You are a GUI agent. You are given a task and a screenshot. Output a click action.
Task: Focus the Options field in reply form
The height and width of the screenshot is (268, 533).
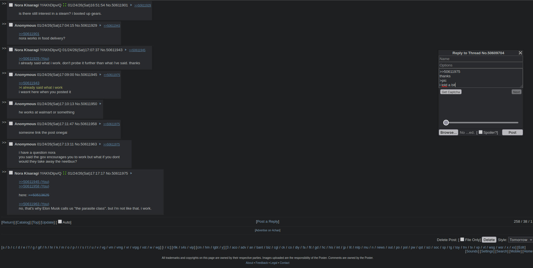481,65
